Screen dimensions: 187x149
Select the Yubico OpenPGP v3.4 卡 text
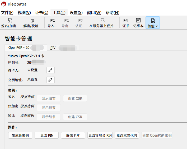[26, 56]
